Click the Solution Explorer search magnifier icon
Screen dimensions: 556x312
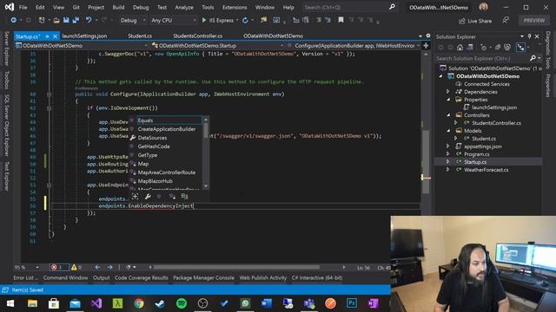click(533, 58)
